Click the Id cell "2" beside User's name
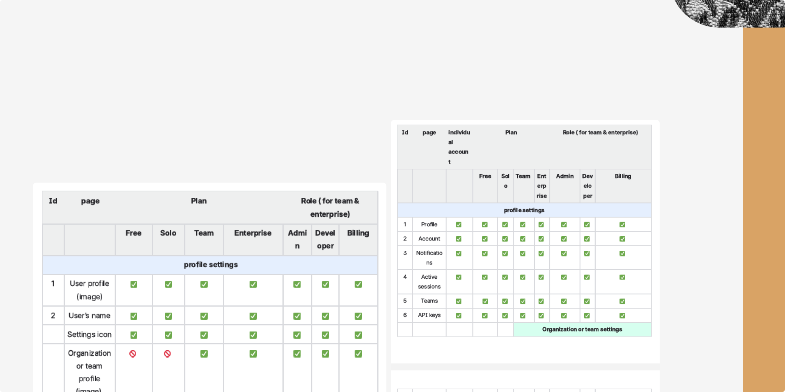Screen dimensions: 785x392 [x=53, y=315]
